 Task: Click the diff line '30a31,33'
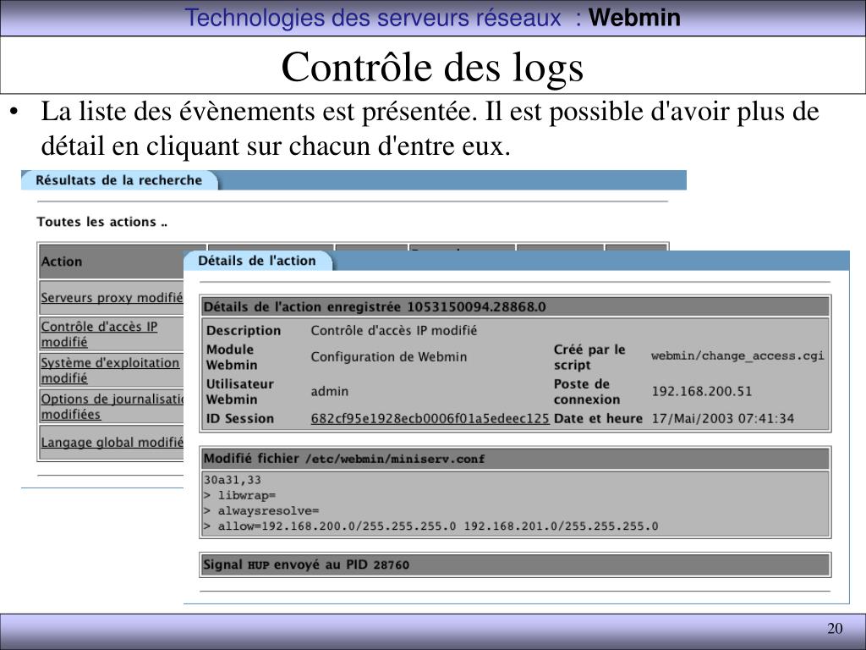click(233, 480)
